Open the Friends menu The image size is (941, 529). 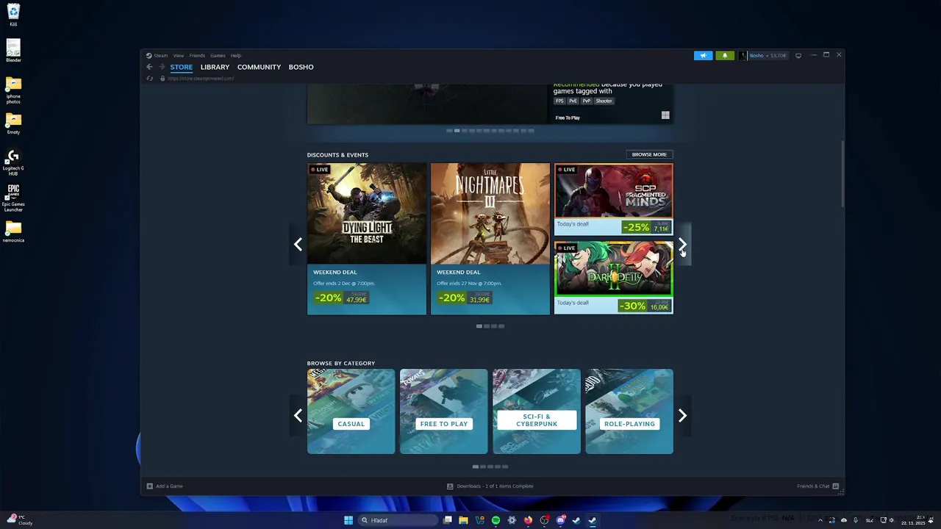pos(197,55)
